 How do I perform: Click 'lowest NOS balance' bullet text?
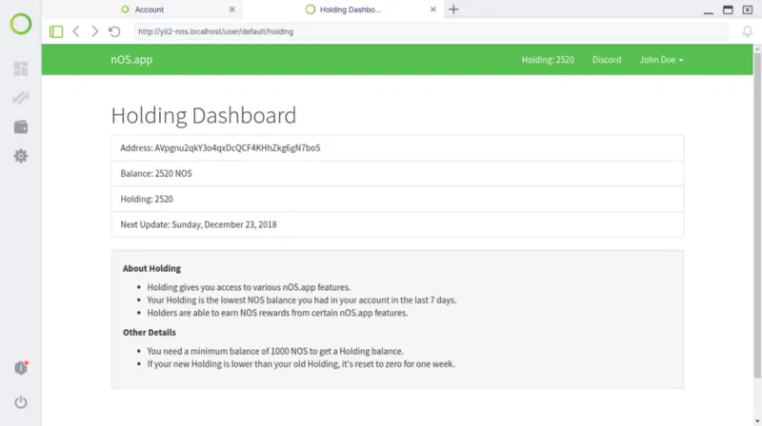pyautogui.click(x=302, y=300)
